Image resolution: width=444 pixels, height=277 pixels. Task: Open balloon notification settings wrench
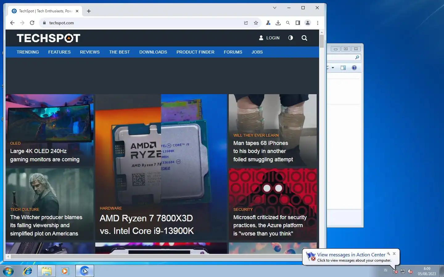tap(388, 254)
